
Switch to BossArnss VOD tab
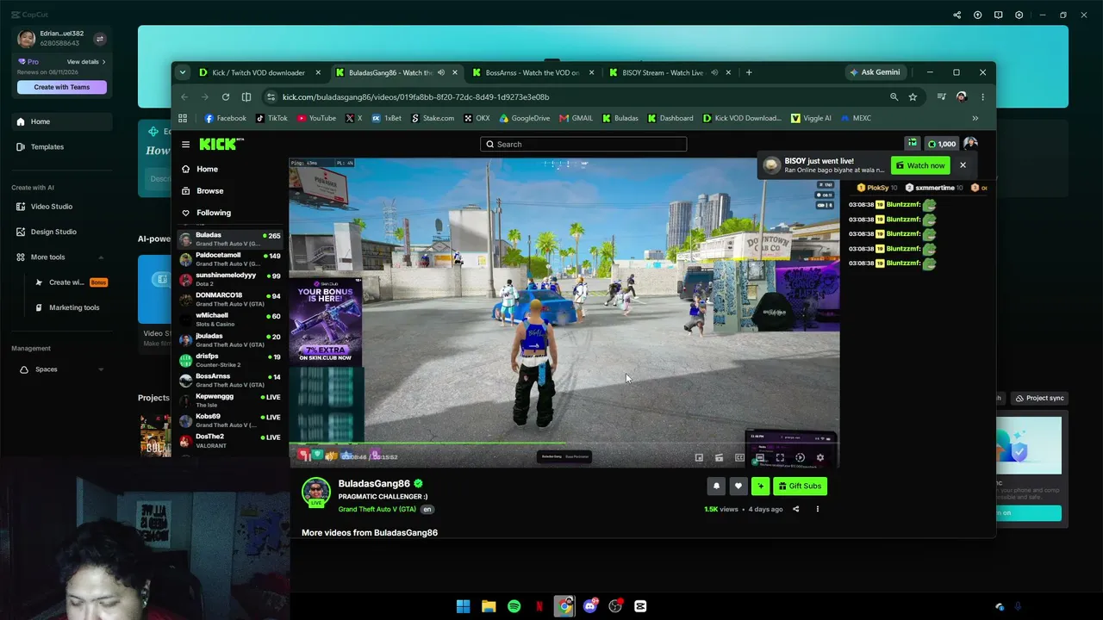[x=533, y=72]
